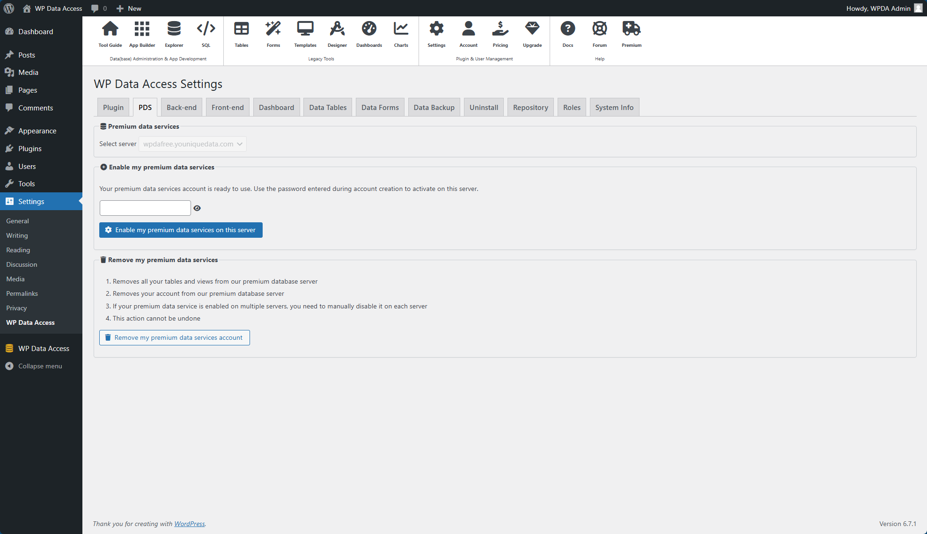Select the SQL tool

(x=206, y=33)
